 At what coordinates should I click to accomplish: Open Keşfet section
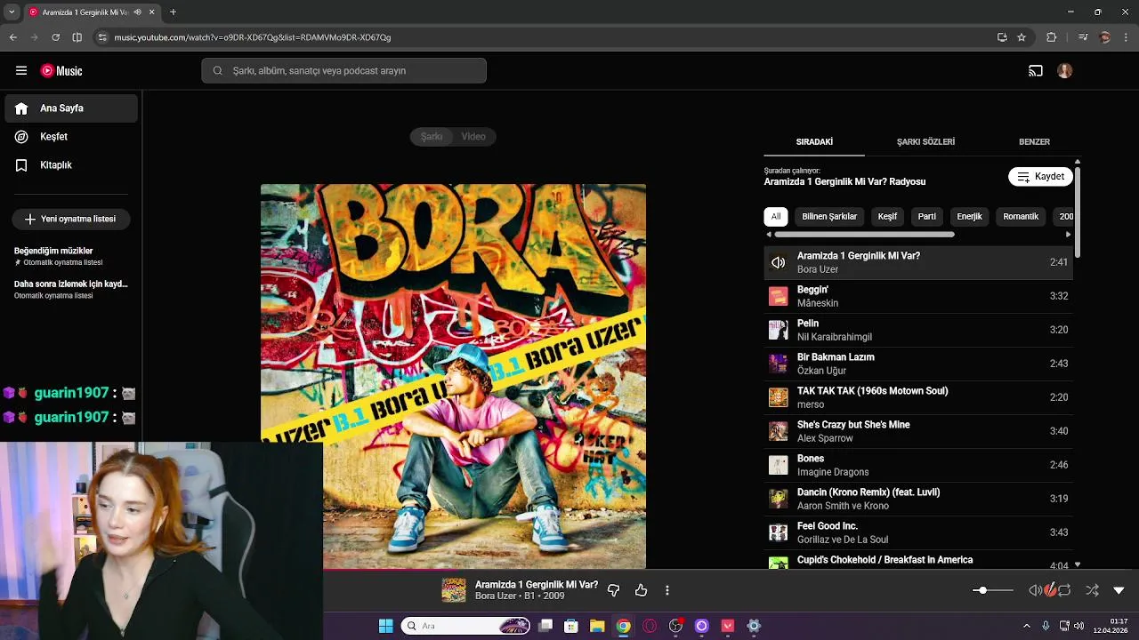coord(71,137)
